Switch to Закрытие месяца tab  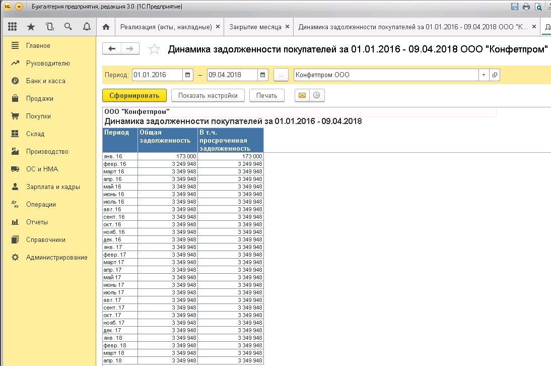255,27
